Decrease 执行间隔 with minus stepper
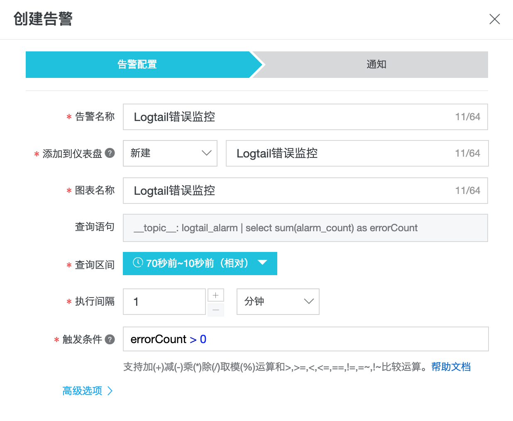513x421 pixels. pos(216,310)
